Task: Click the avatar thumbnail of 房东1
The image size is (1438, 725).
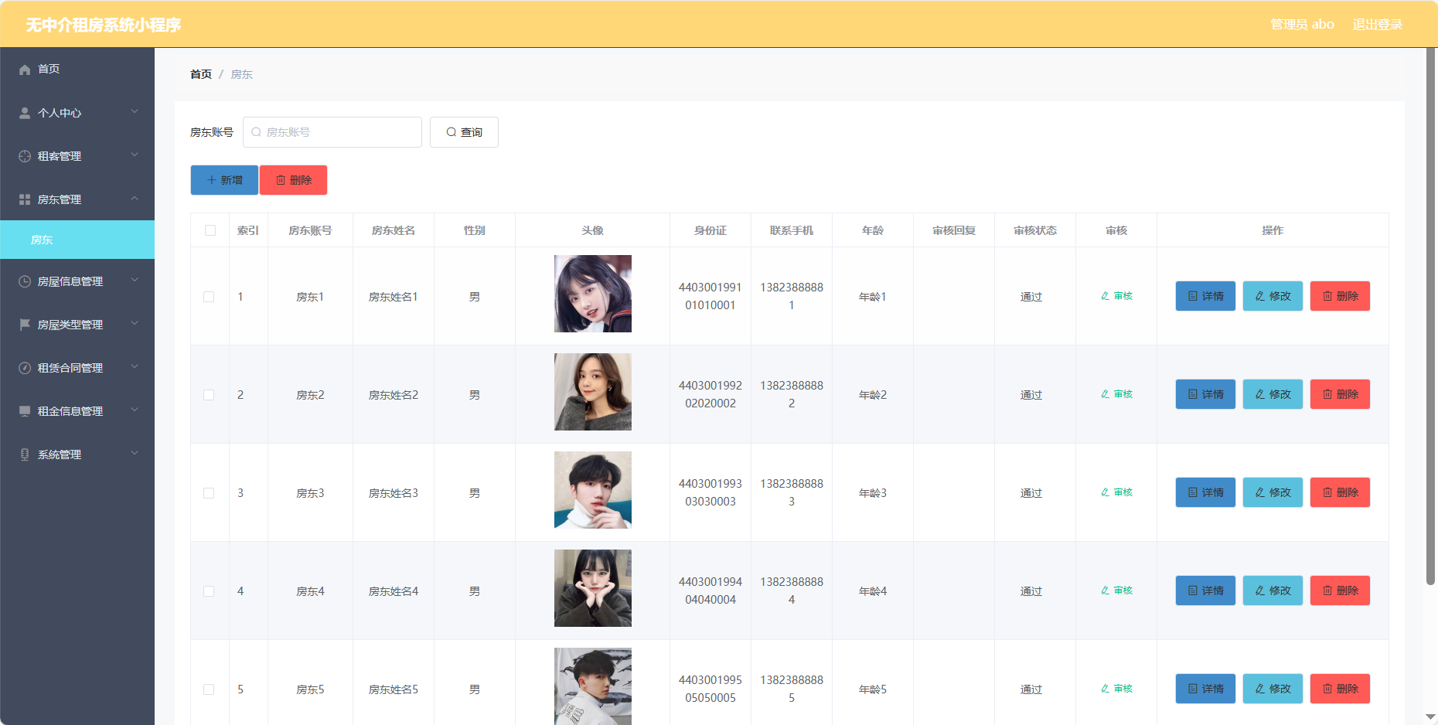Action: tap(593, 294)
